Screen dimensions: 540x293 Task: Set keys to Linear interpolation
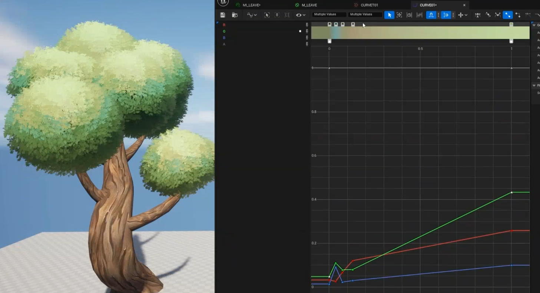pyautogui.click(x=508, y=15)
